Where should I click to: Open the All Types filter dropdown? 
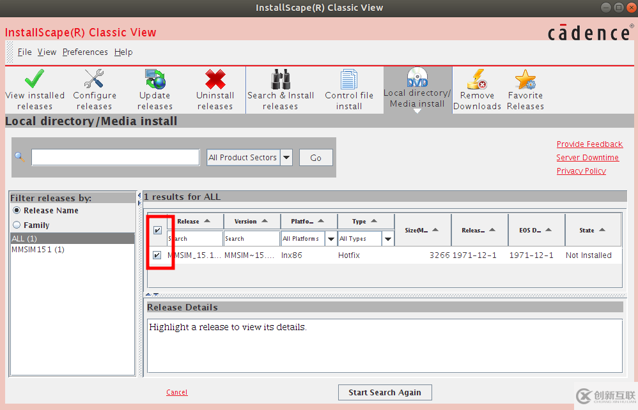pos(388,238)
